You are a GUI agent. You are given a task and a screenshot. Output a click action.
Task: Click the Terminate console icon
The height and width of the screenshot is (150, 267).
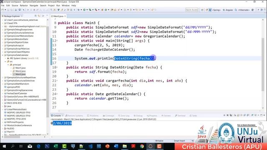pos(224,115)
